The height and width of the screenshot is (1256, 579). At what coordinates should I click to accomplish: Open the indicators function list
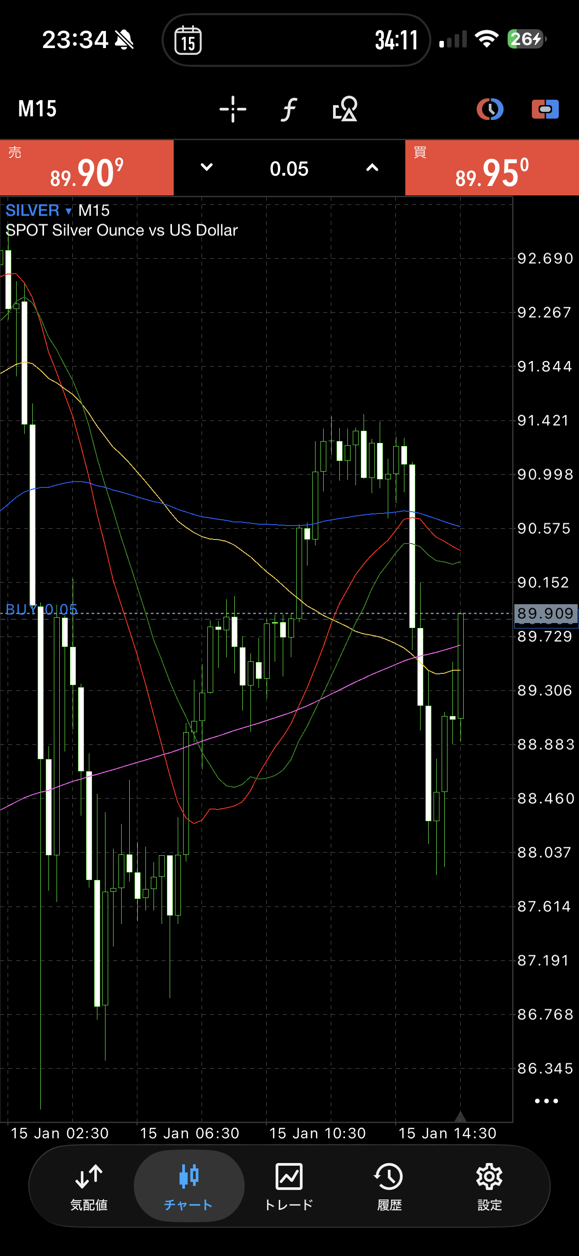pyautogui.click(x=289, y=109)
